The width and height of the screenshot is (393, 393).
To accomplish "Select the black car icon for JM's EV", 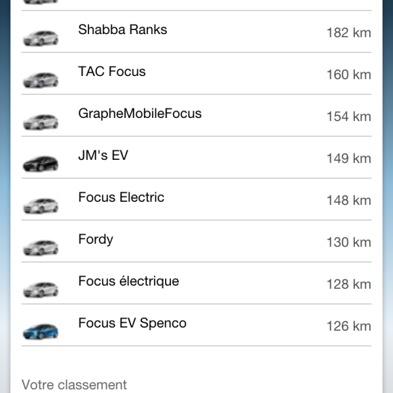I will pos(41,163).
